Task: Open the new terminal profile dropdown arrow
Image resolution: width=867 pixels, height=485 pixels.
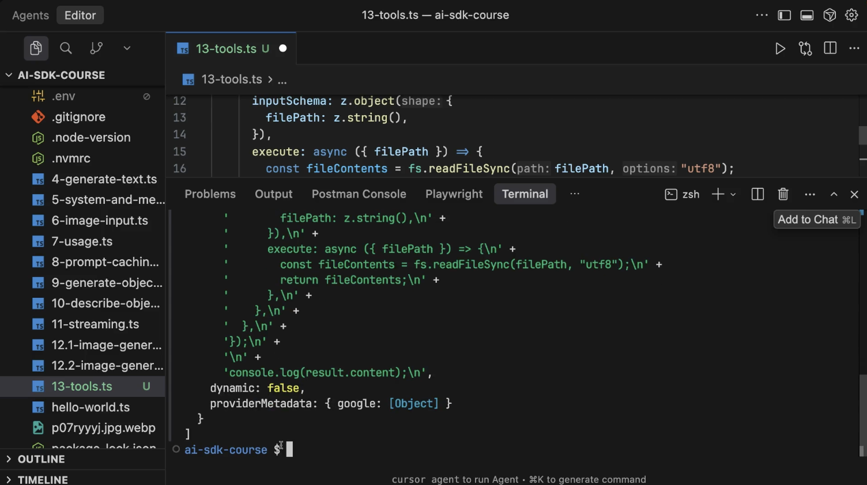Action: [x=733, y=195]
